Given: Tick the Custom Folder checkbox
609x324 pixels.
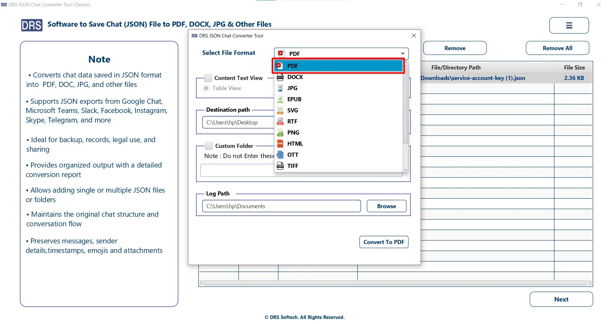Looking at the screenshot, I should tap(209, 146).
